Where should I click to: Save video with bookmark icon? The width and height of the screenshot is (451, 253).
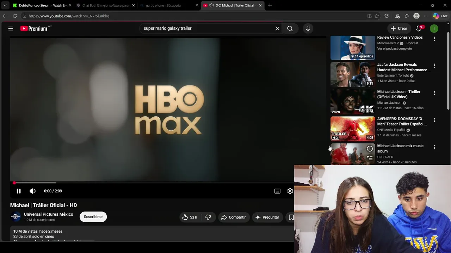(291, 217)
